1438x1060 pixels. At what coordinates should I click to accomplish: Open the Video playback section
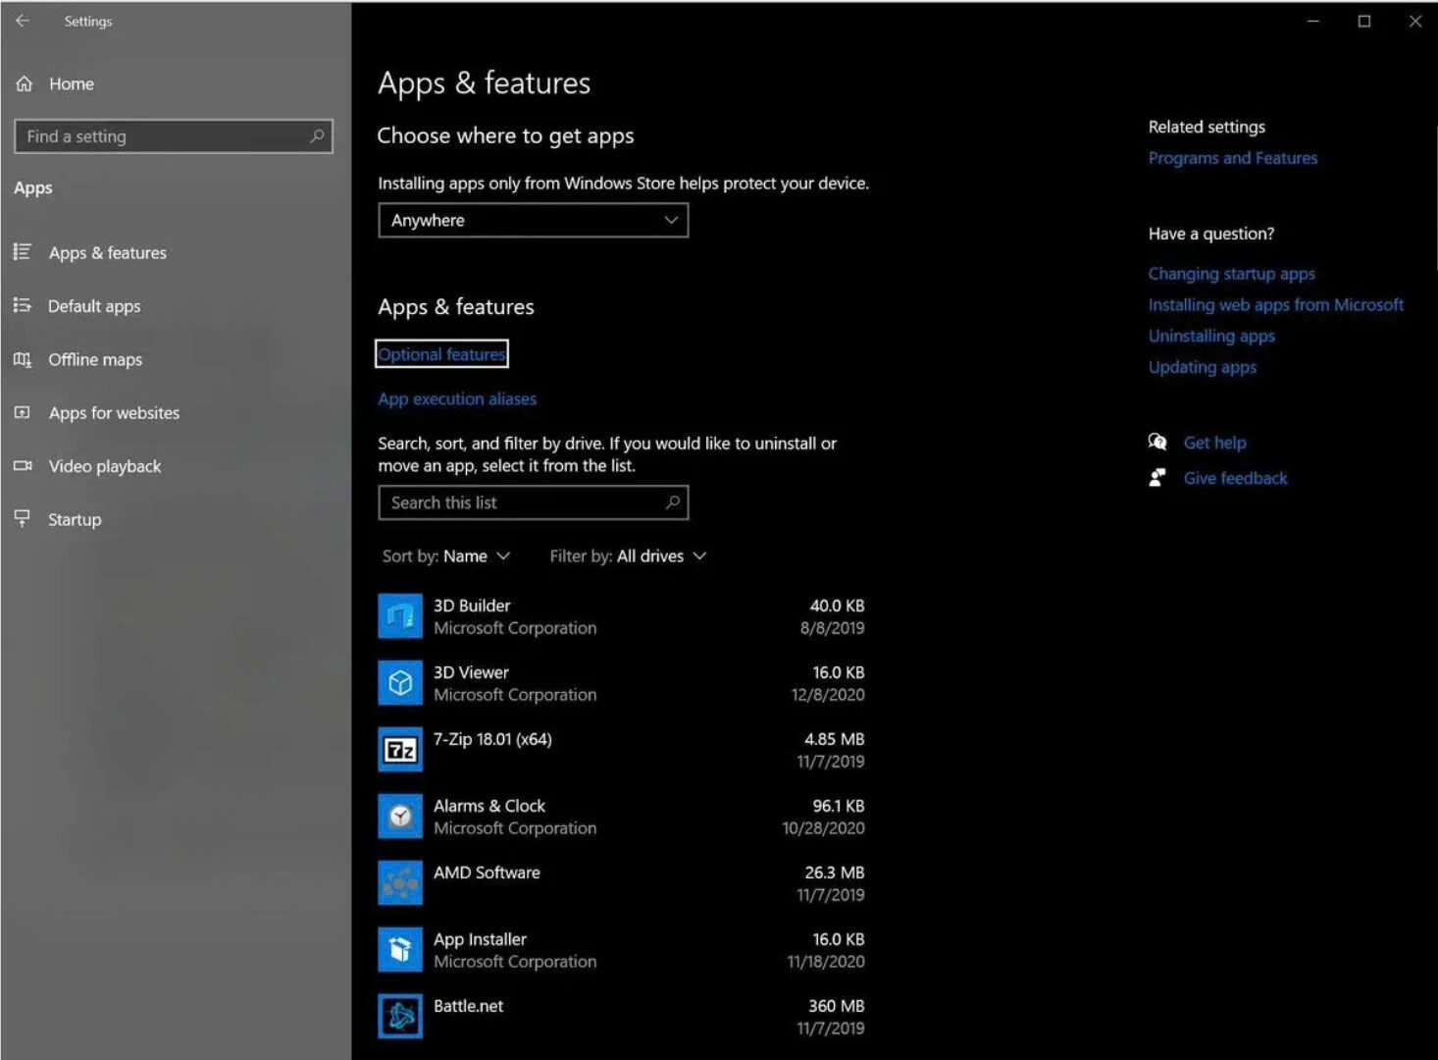pyautogui.click(x=104, y=467)
